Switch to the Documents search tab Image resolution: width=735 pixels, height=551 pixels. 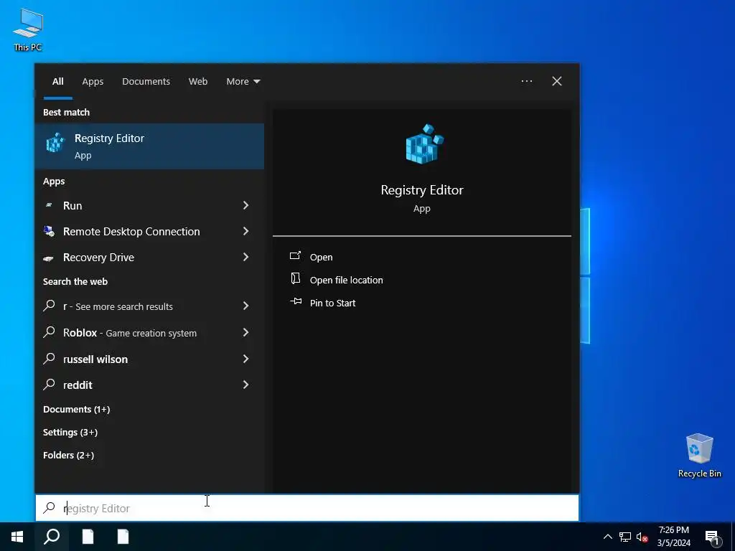coord(146,82)
